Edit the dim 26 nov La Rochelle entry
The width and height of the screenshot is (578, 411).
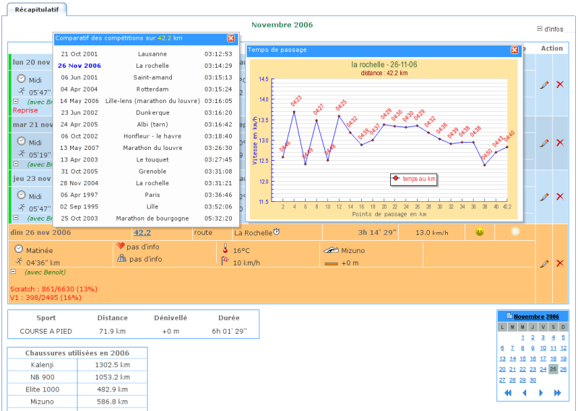[544, 263]
